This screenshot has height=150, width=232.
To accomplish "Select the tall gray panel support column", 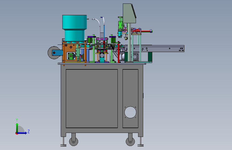I will click(x=129, y=42).
